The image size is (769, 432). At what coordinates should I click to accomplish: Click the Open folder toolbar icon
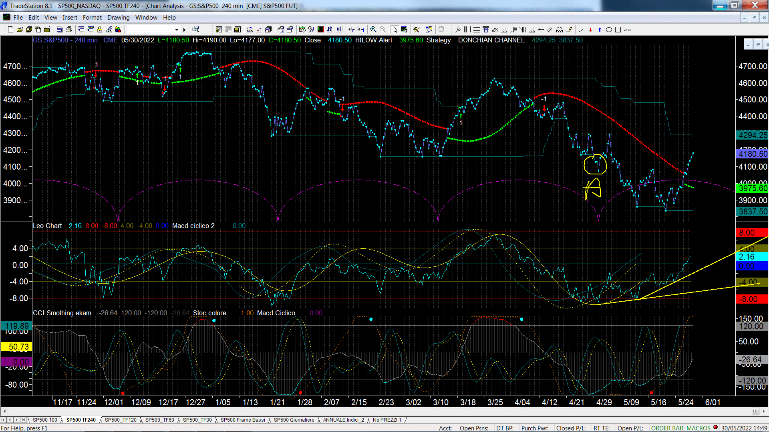[20, 30]
